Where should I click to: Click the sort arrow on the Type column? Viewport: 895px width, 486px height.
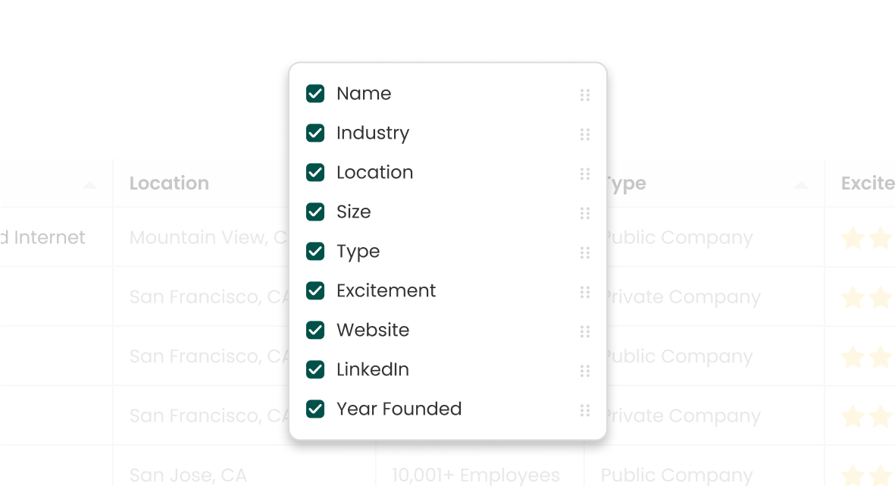[801, 183]
